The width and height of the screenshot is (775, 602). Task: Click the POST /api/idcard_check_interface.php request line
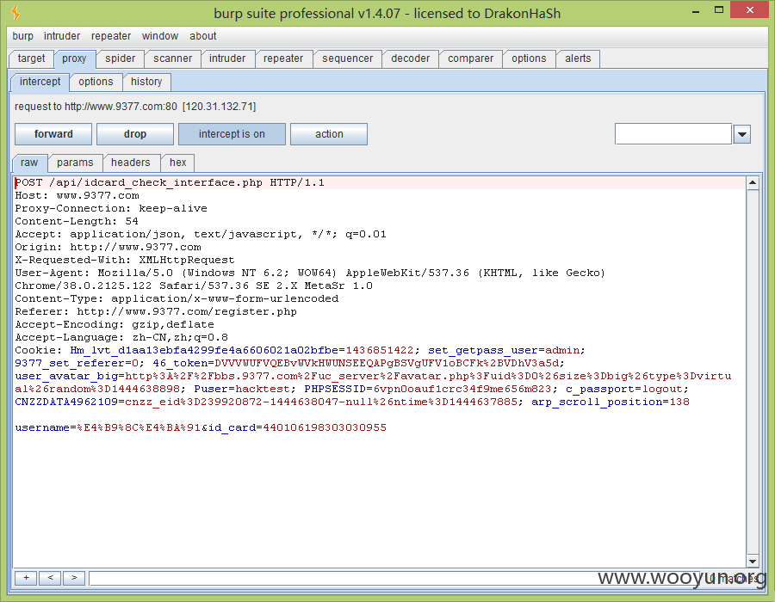pyautogui.click(x=170, y=182)
